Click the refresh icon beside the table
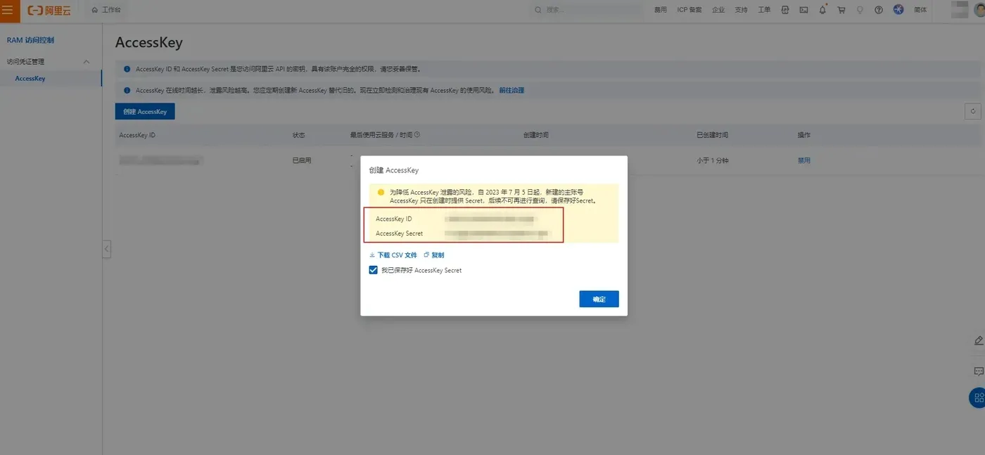Image resolution: width=985 pixels, height=455 pixels. tap(973, 111)
